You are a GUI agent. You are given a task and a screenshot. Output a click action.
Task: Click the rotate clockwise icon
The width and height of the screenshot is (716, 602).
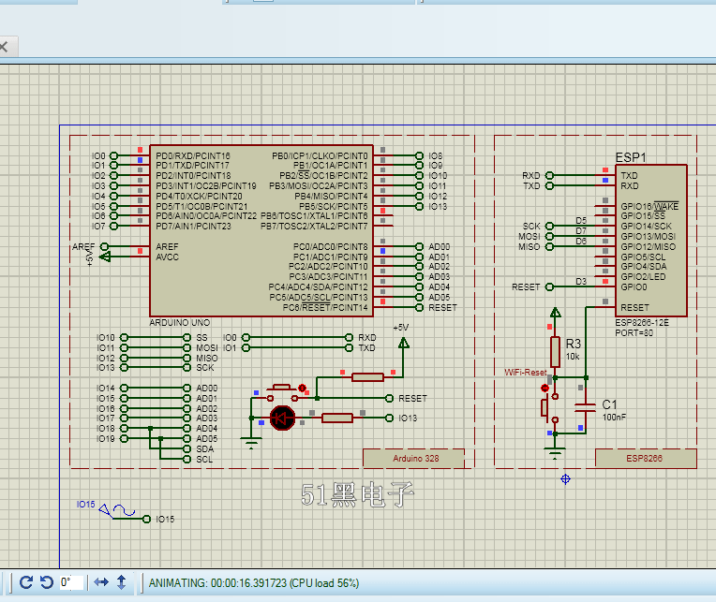coord(26,582)
